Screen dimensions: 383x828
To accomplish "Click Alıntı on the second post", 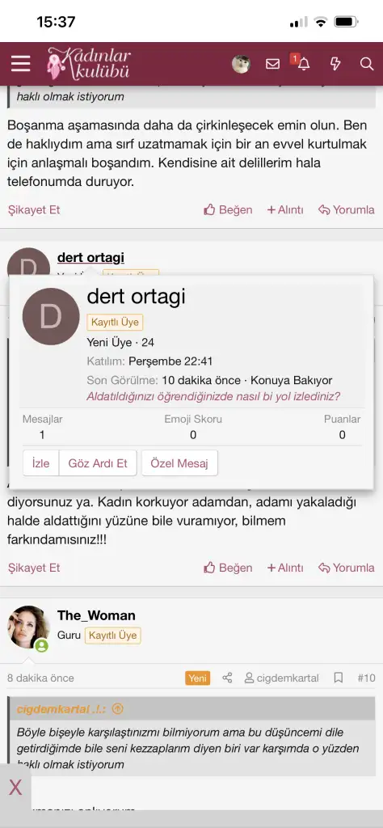I will point(285,568).
